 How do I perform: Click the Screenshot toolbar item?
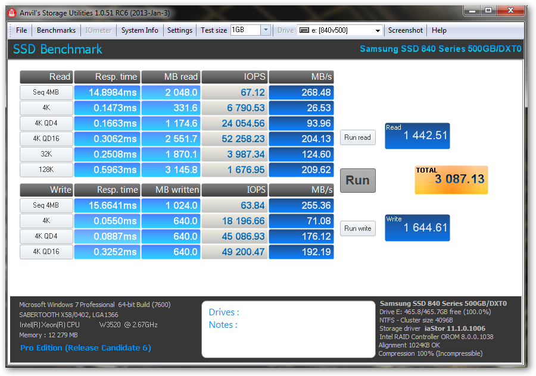tap(406, 30)
